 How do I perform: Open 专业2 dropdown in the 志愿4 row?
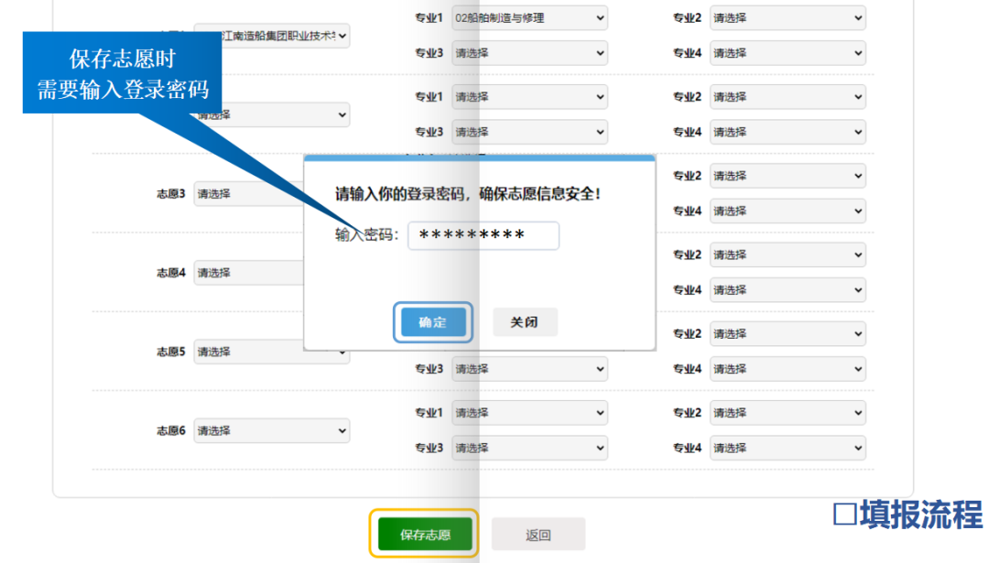click(x=788, y=254)
